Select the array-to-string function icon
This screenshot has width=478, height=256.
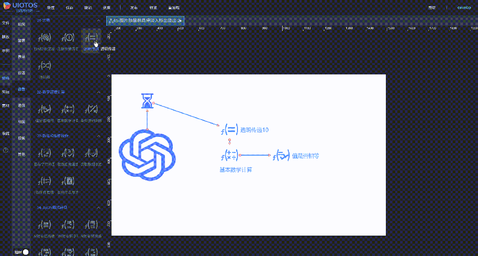(x=44, y=153)
